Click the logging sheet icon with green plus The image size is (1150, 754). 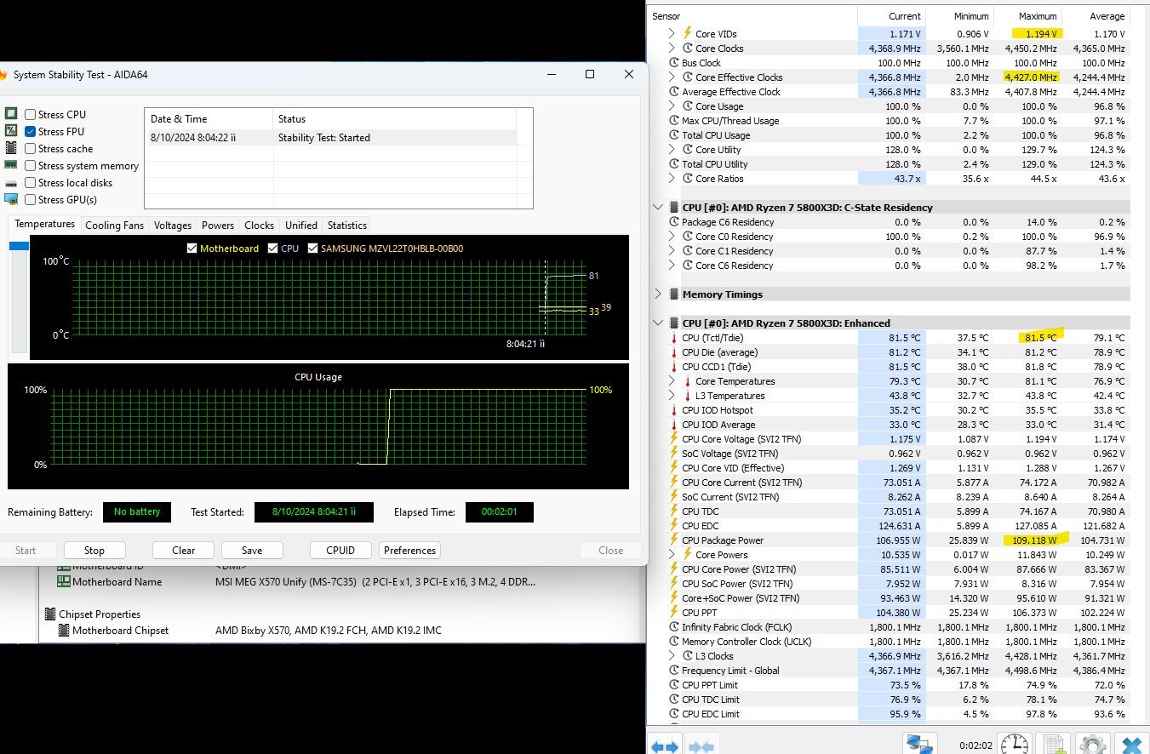[1054, 744]
